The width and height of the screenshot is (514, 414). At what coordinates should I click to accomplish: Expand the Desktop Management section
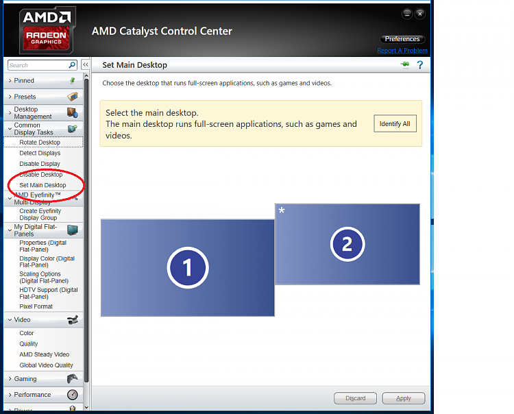(x=10, y=113)
